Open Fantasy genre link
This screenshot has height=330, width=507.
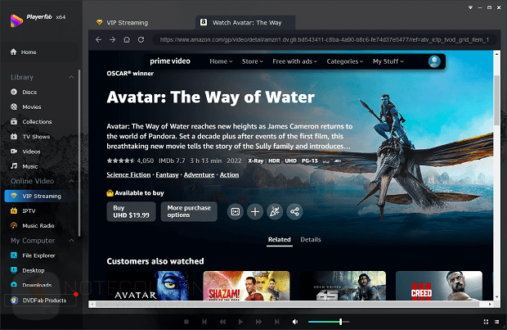coord(167,175)
